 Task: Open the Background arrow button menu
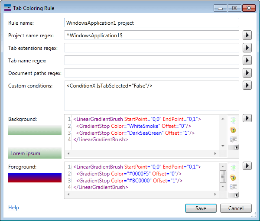click(x=247, y=118)
